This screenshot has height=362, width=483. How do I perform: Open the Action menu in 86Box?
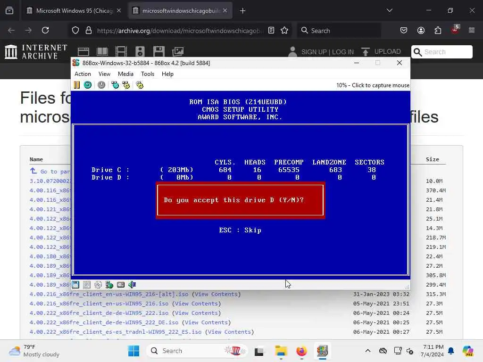point(83,74)
